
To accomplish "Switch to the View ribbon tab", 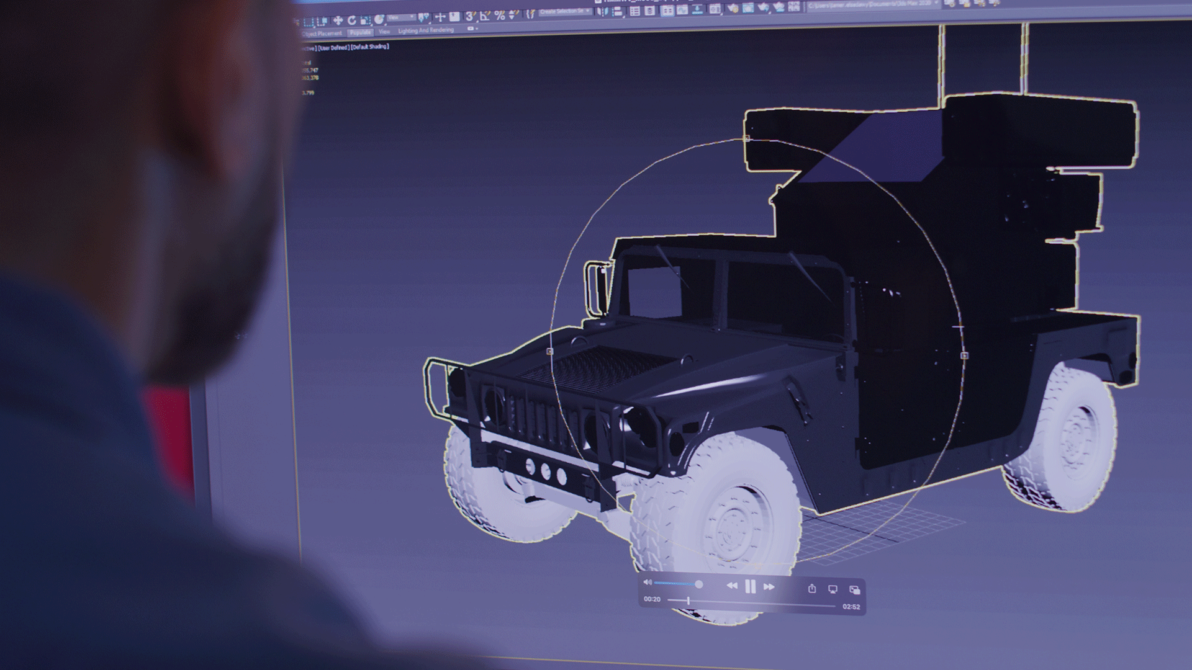I will point(384,32).
